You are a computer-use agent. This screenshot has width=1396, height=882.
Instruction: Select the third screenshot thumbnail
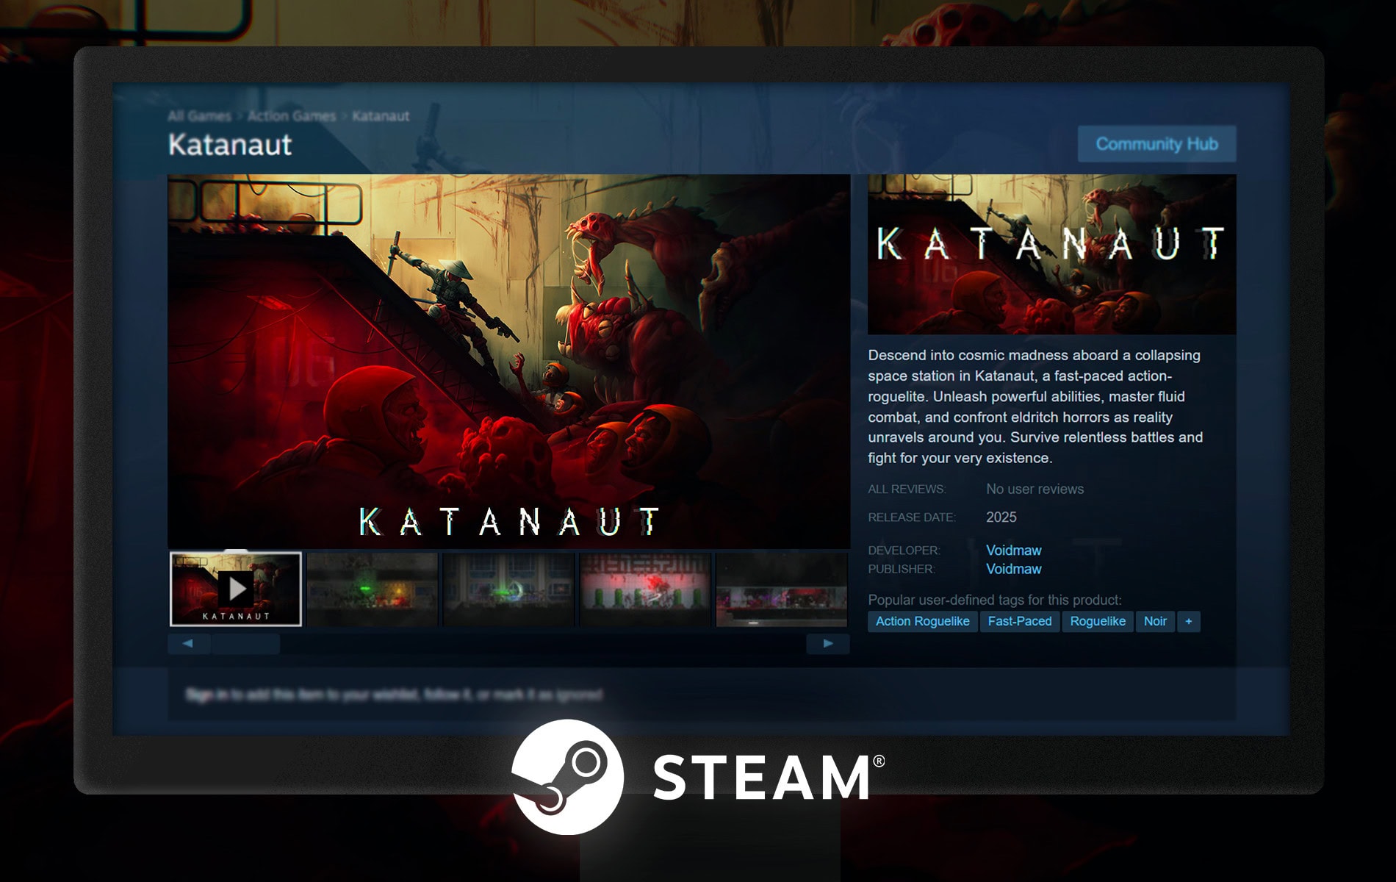click(509, 589)
